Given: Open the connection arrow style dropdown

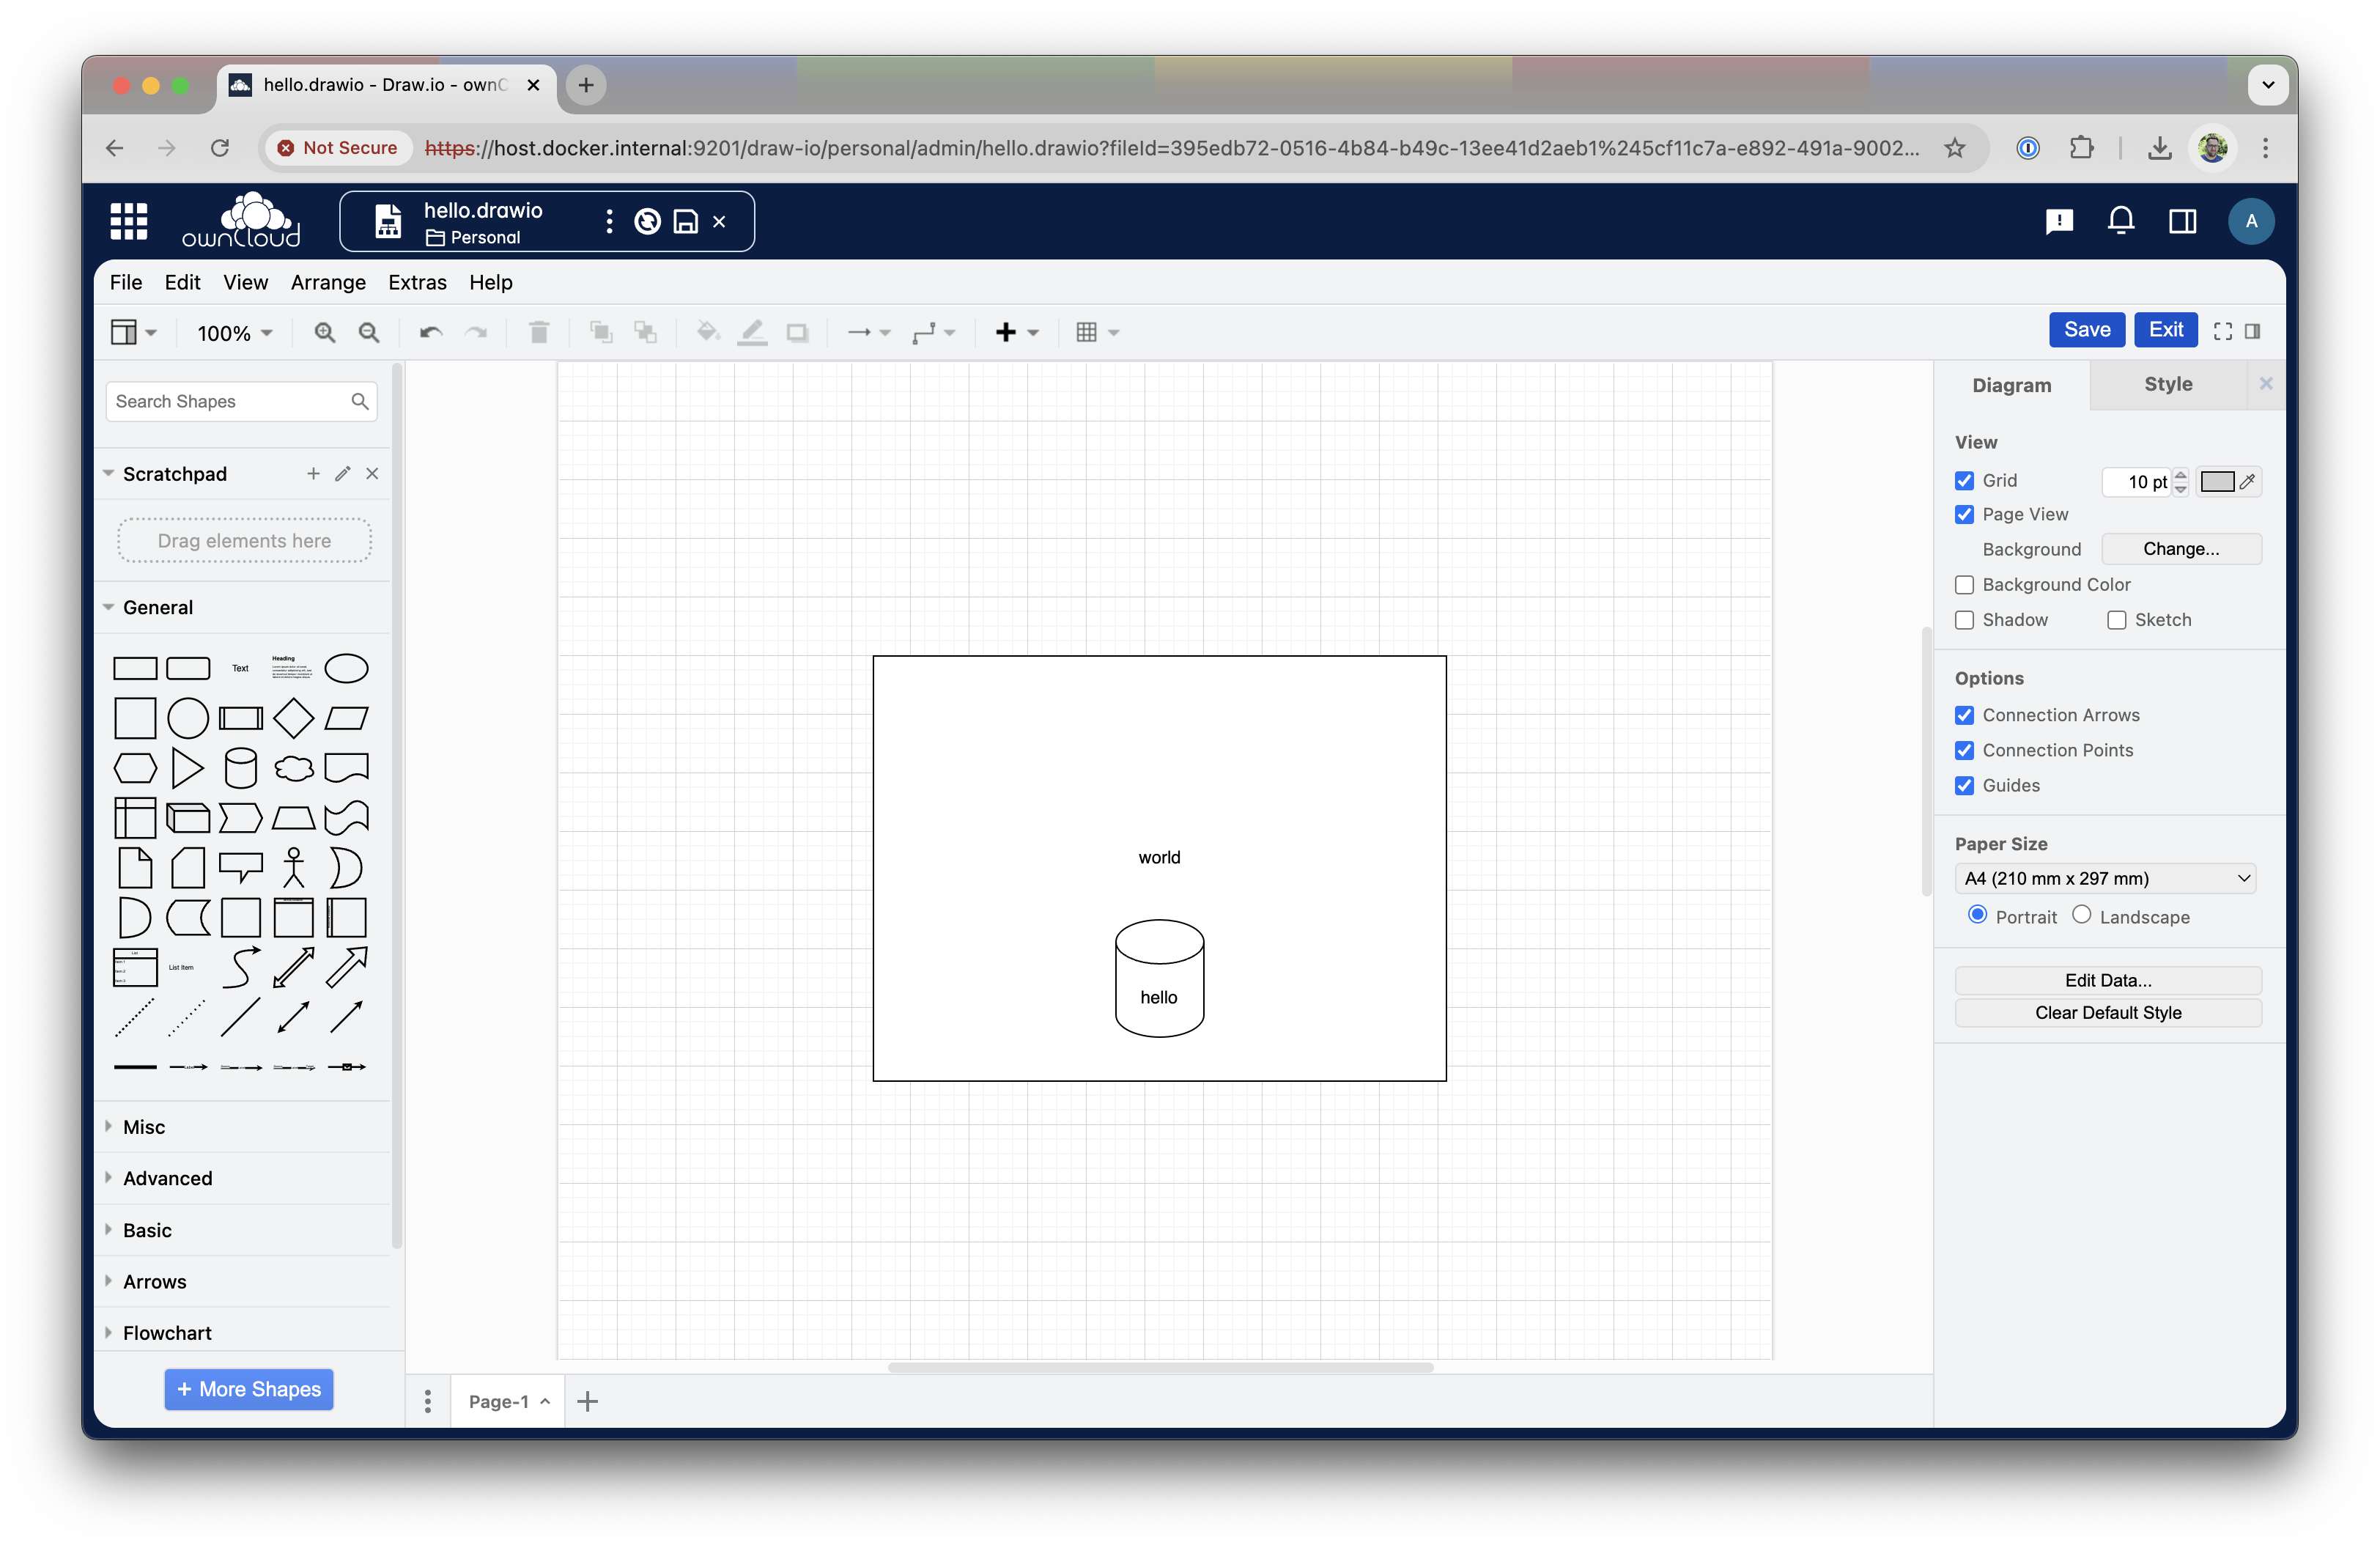Looking at the screenshot, I should [x=868, y=332].
